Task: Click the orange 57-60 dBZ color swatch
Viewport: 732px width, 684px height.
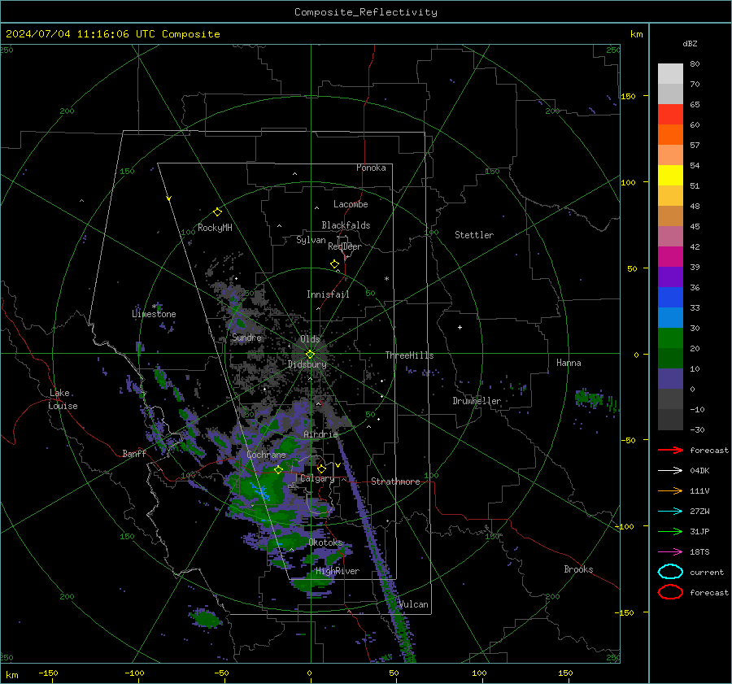Action: click(670, 135)
